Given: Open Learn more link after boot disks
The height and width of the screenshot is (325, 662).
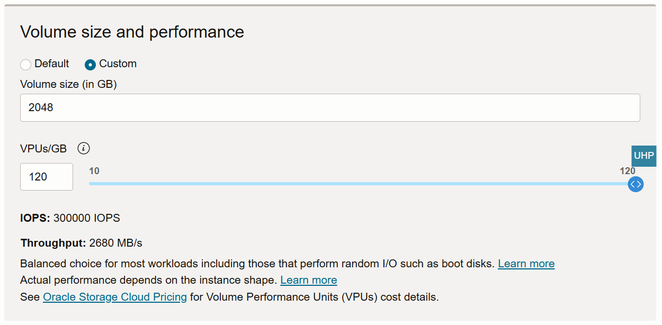Looking at the screenshot, I should coord(526,264).
